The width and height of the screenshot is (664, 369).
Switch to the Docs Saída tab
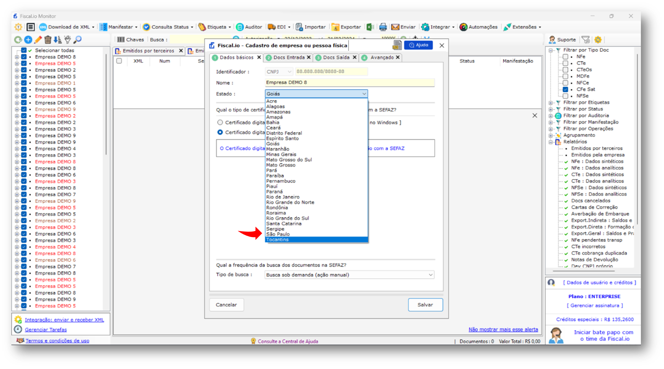[x=336, y=57]
